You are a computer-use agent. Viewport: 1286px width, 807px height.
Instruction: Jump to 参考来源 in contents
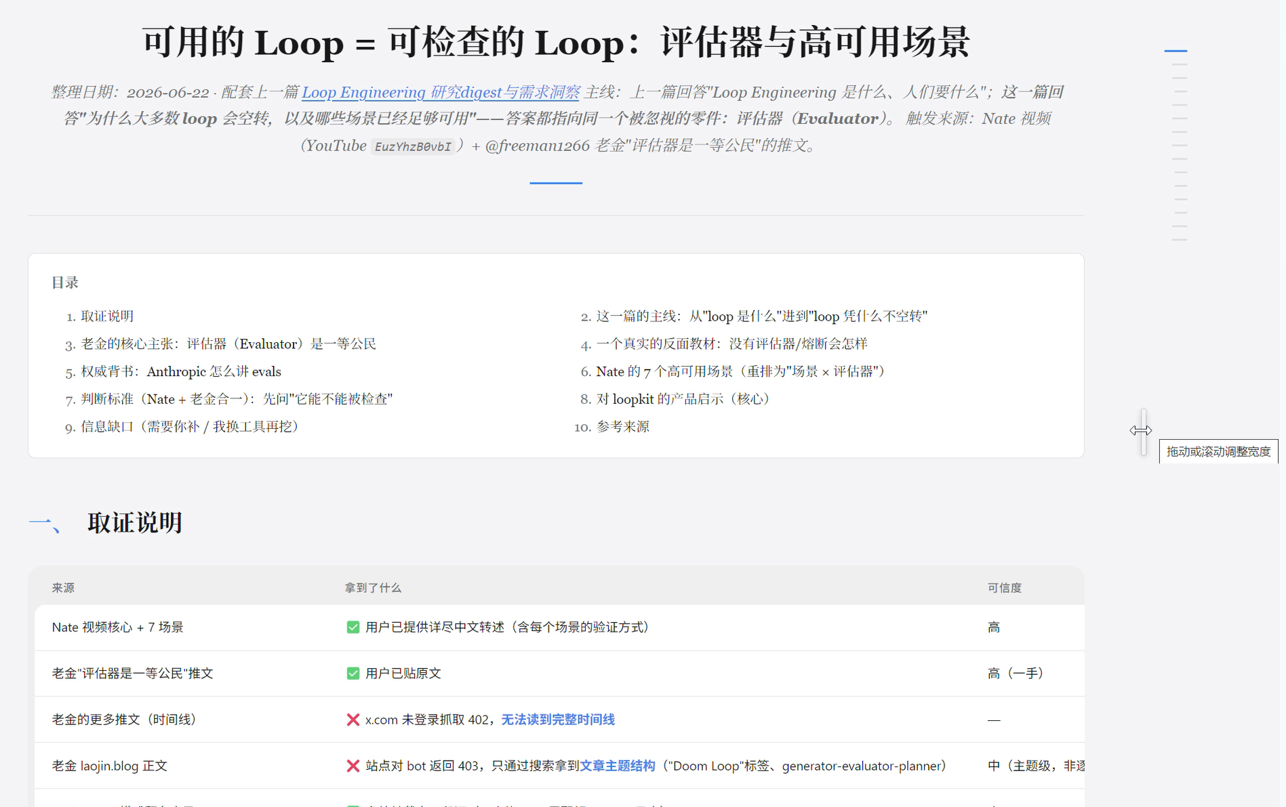[x=622, y=427]
